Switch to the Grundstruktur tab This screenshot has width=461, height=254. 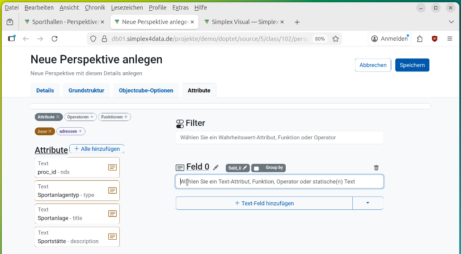tap(86, 90)
